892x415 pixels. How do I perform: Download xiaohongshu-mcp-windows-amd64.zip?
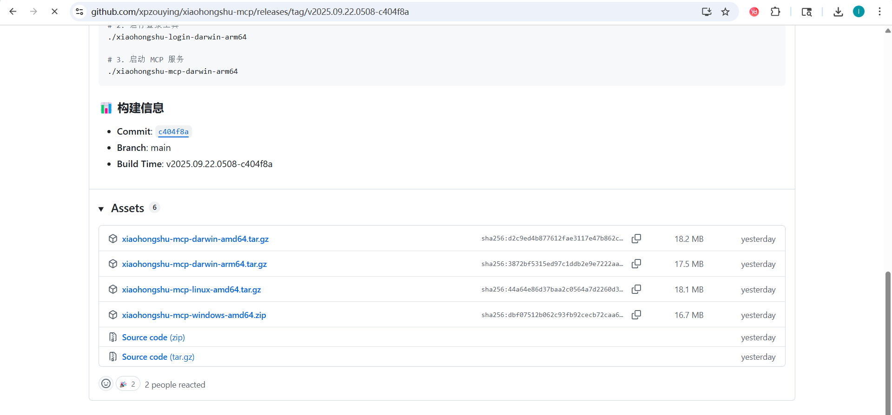click(194, 315)
